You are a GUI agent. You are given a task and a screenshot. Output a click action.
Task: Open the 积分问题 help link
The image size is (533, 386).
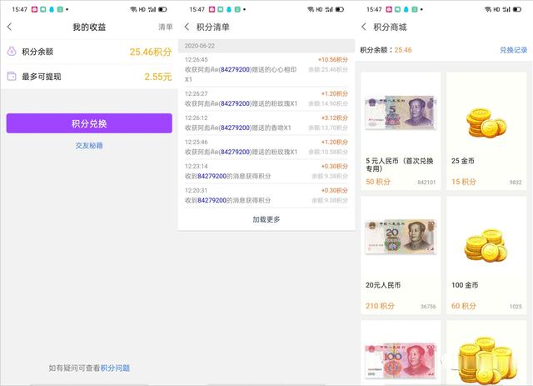coord(115,368)
